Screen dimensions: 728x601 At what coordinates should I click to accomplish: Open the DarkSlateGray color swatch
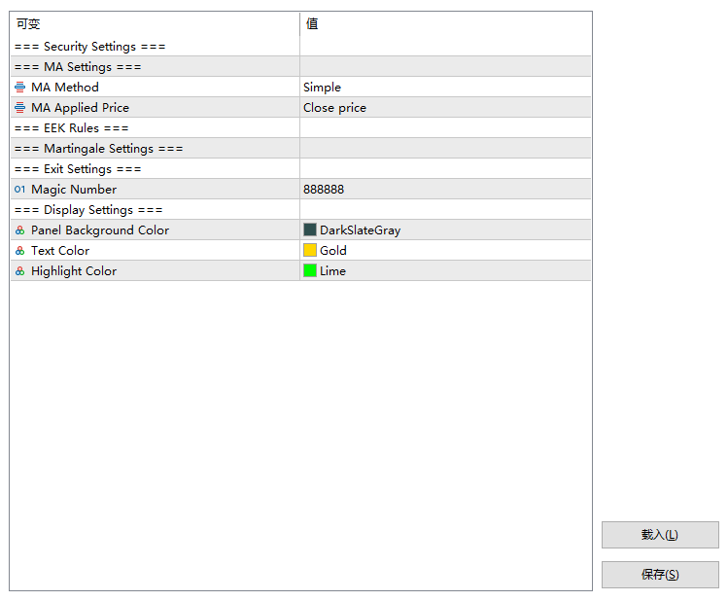310,230
